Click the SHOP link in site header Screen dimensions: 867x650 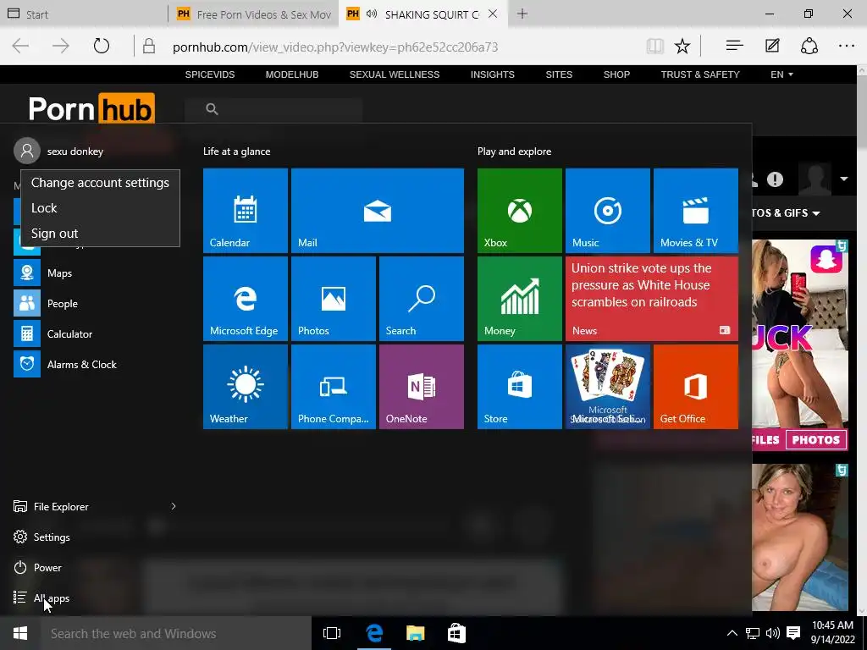point(616,74)
